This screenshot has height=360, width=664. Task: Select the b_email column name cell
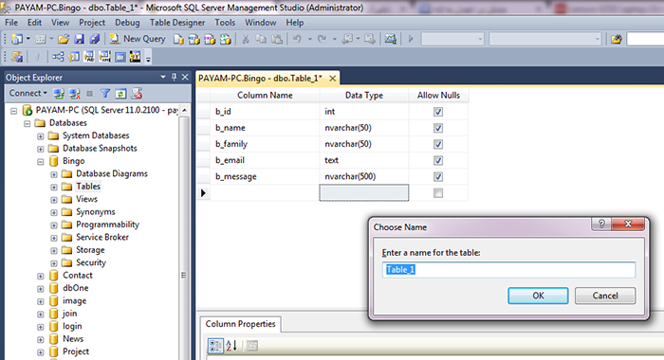[x=265, y=160]
